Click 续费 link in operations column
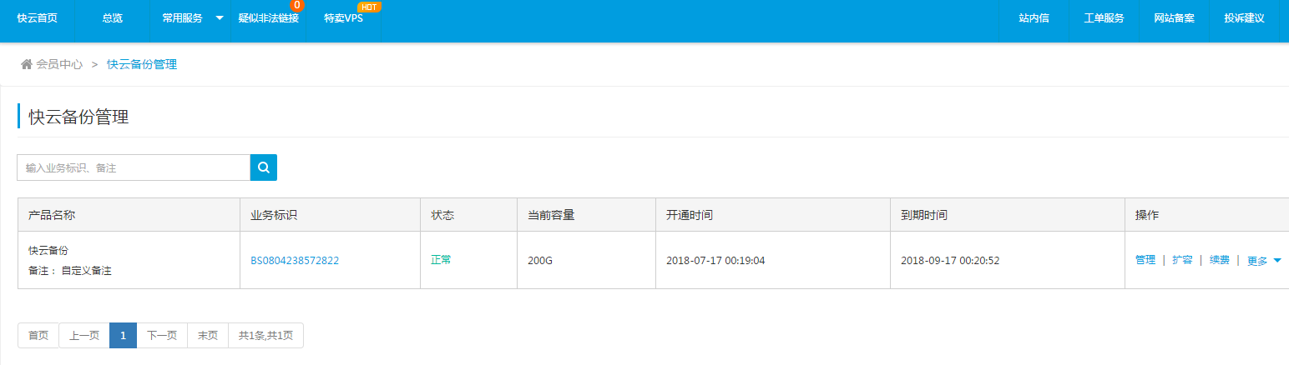Viewport: 1289px width, 365px height. coord(1220,260)
